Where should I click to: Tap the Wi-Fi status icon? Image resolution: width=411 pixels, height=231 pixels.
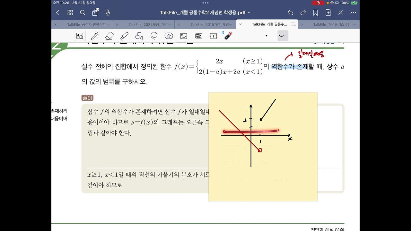click(x=331, y=3)
